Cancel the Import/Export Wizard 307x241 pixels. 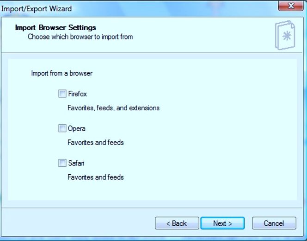tap(274, 223)
